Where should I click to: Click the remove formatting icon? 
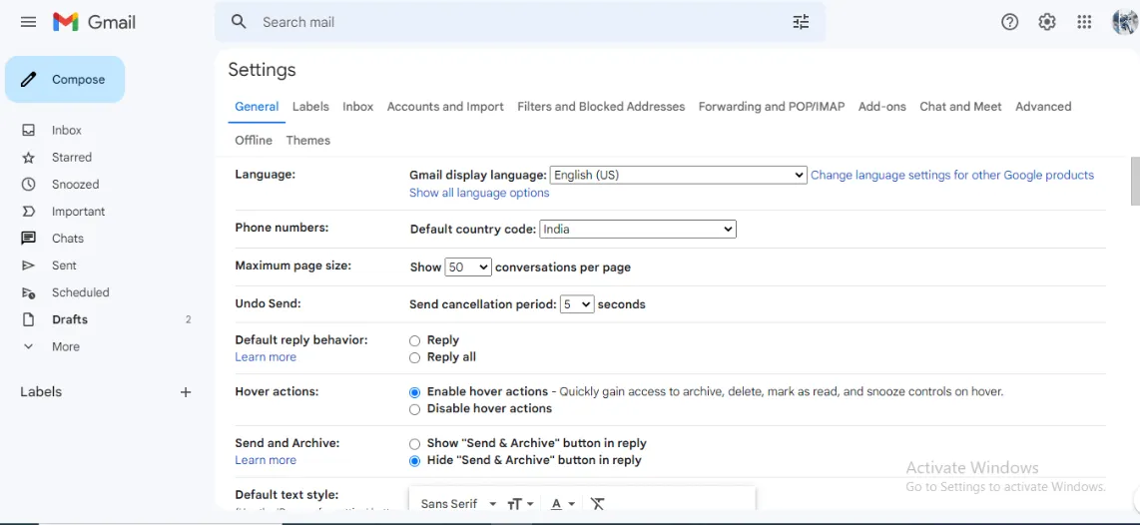[x=598, y=504]
